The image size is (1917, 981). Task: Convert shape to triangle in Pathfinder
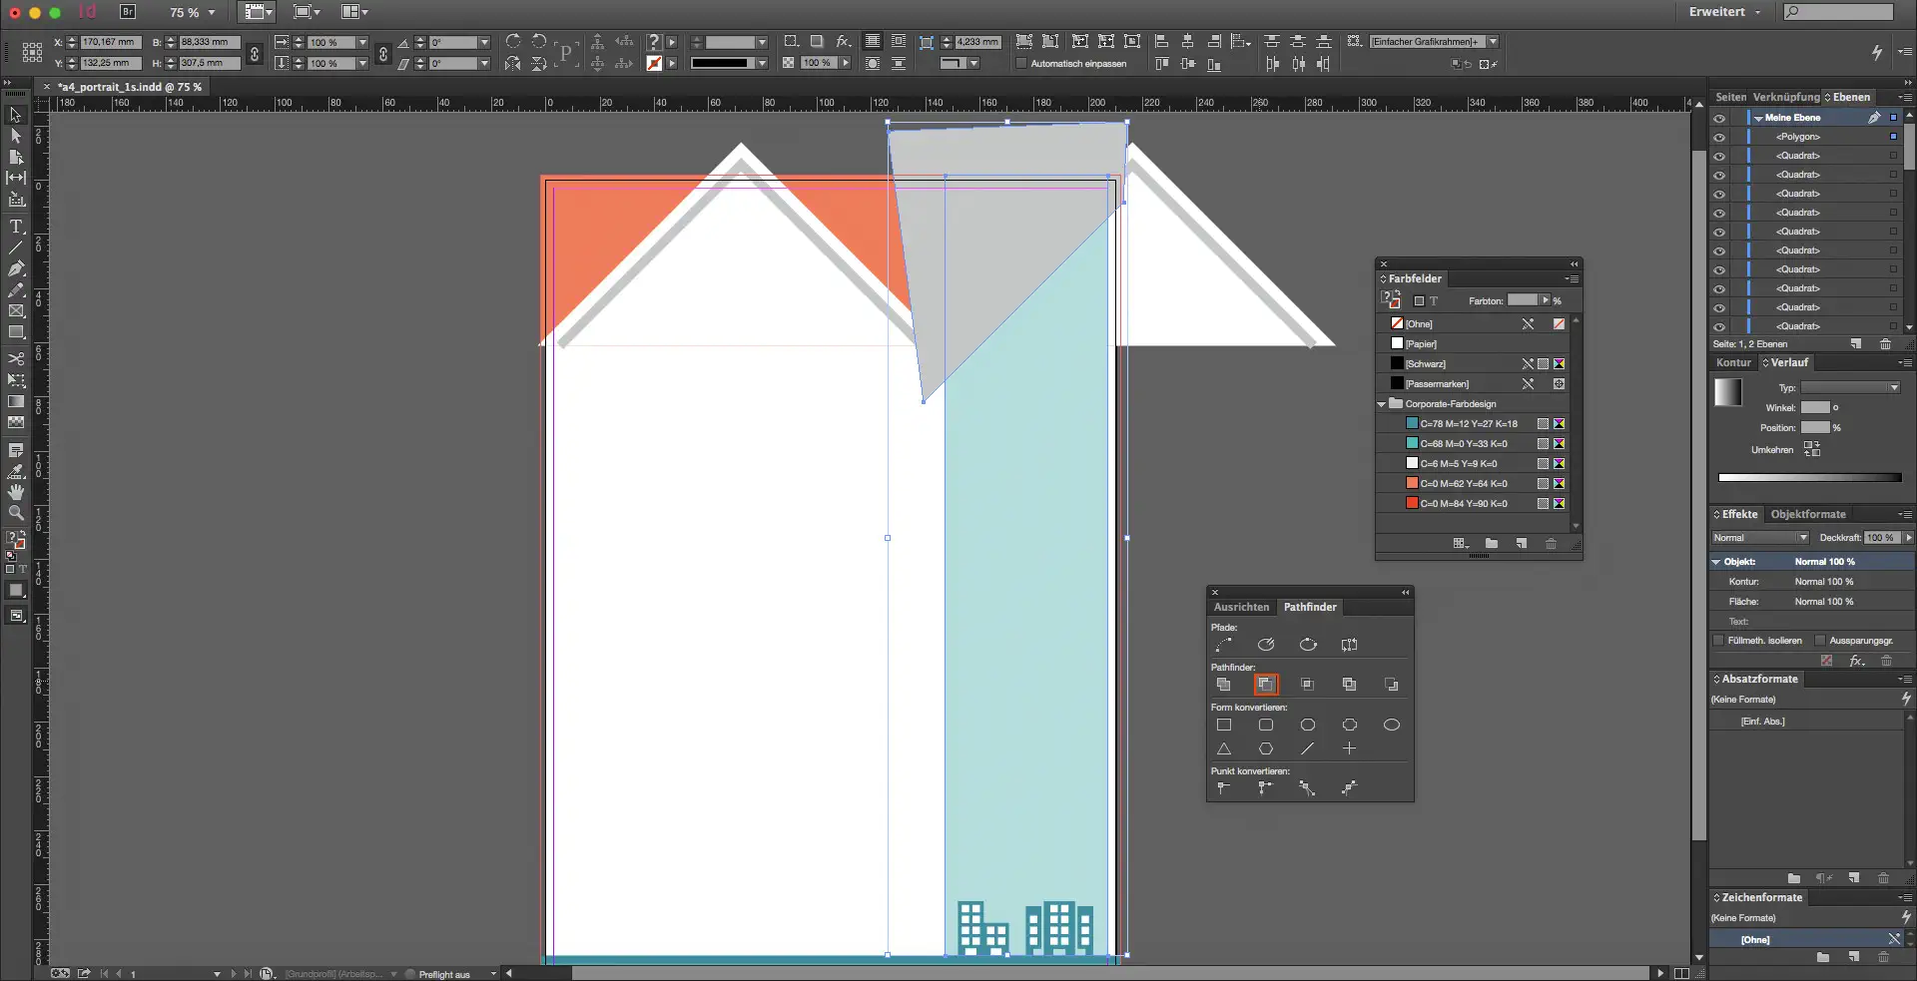1223,748
